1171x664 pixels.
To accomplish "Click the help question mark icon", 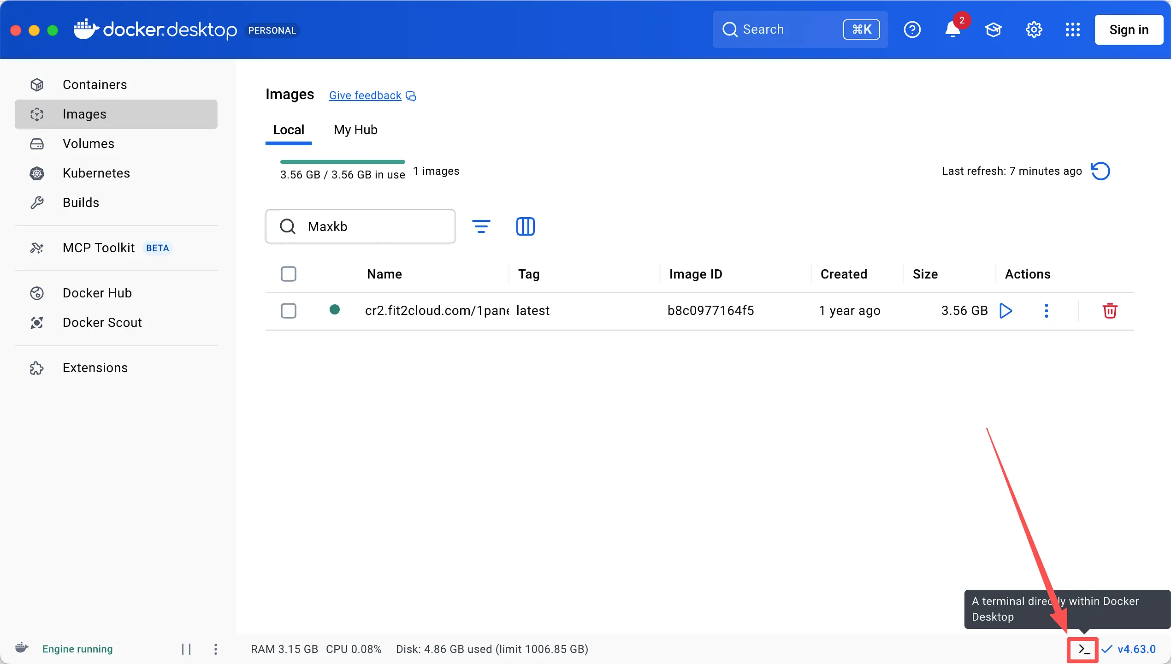I will point(912,30).
